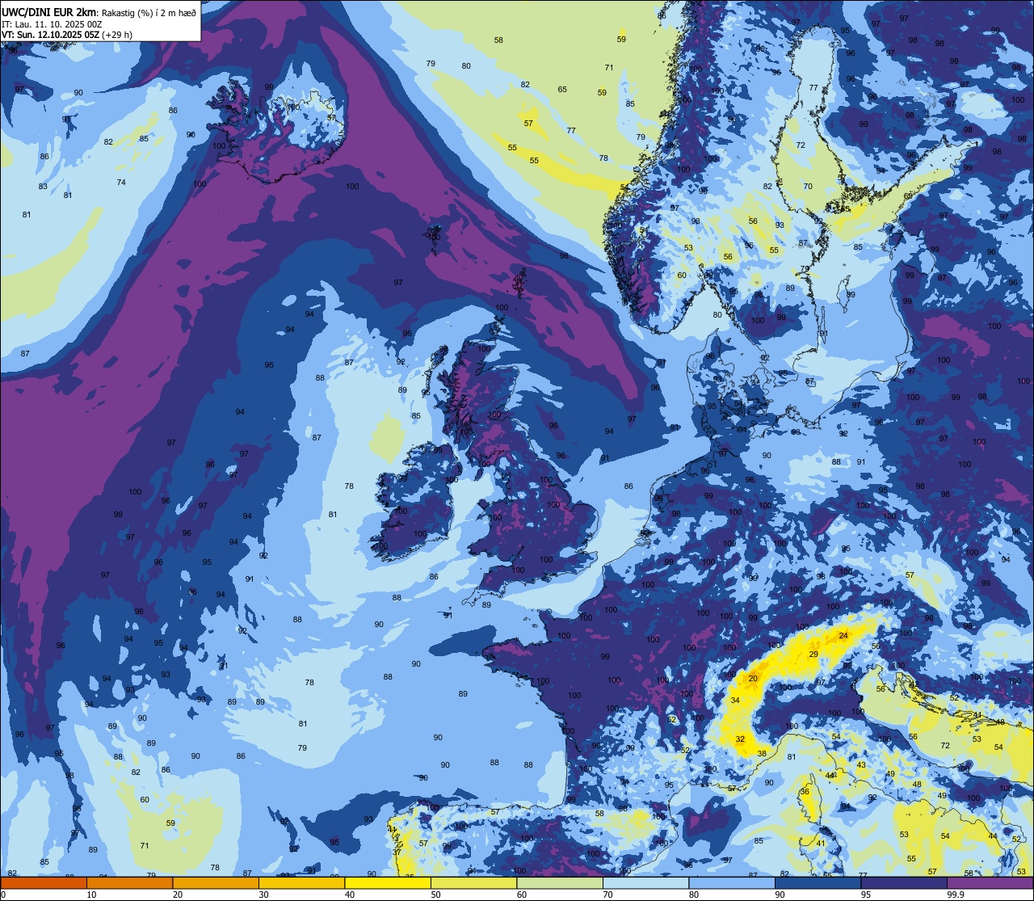Screen dimensions: 1034x901
Task: Click the '36' humidity value over Corsica
Action: (x=805, y=792)
